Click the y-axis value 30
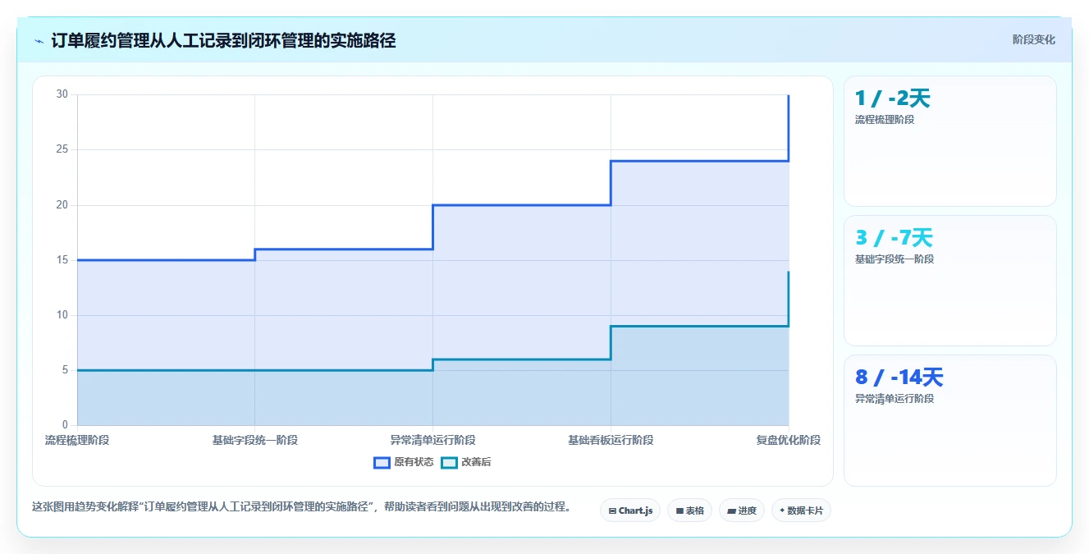Viewport: 1089px width, 554px height. [x=62, y=94]
